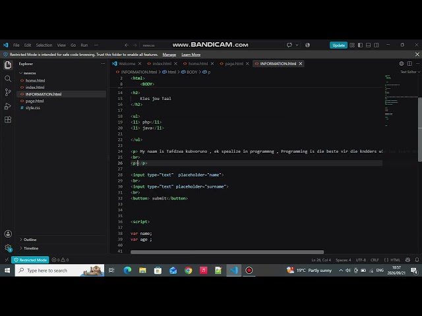
Task: Click the html breadcrumb item
Action: 169,72
